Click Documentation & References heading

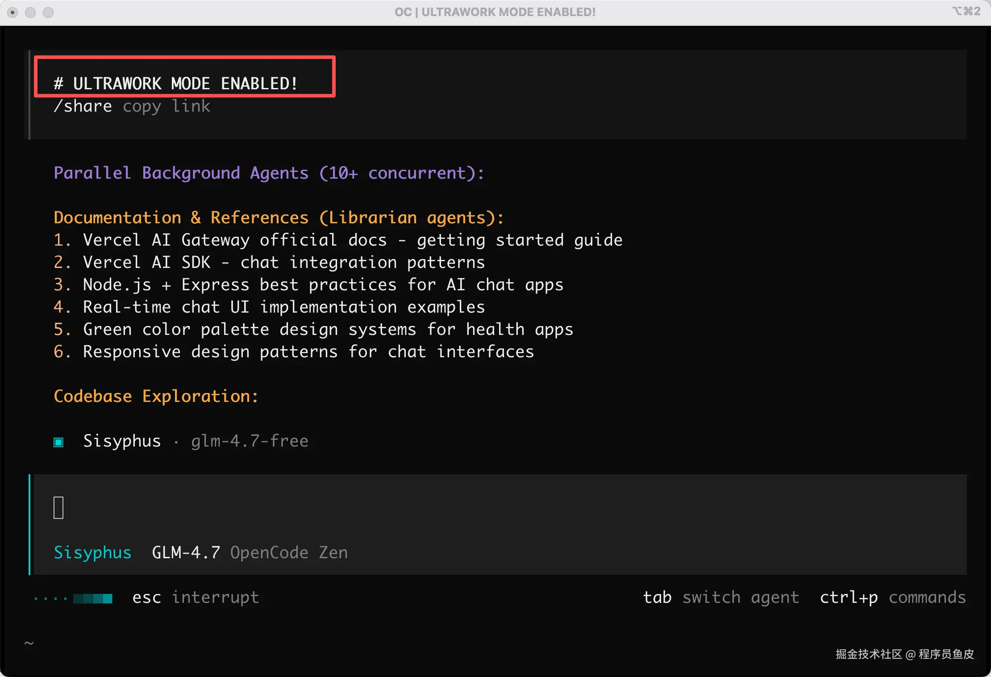279,218
